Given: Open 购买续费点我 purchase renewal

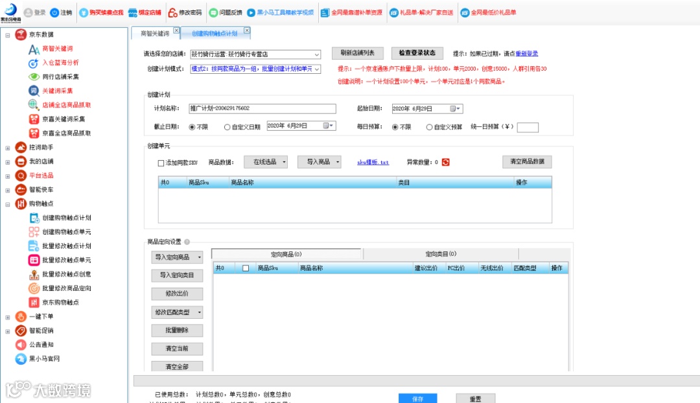Looking at the screenshot, I should tap(101, 12).
